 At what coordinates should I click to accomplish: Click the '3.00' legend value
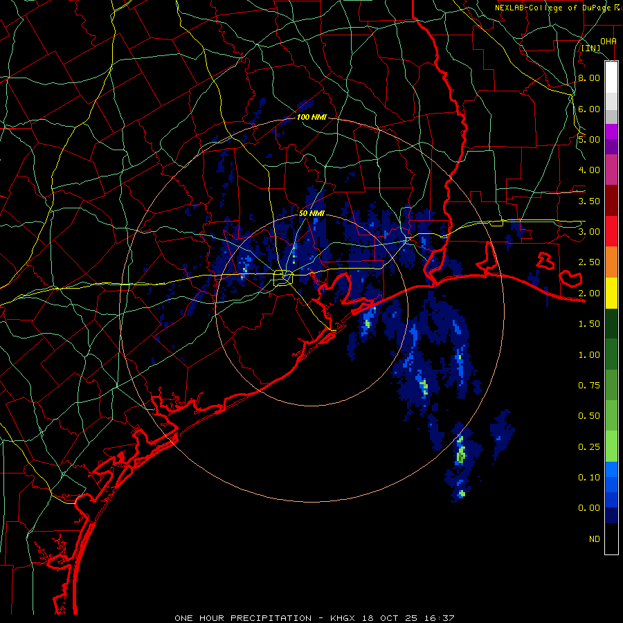coord(589,232)
